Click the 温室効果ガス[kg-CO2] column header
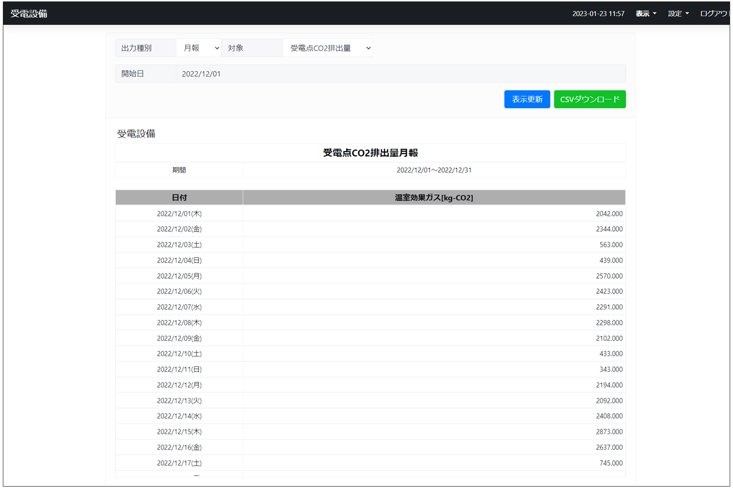The image size is (733, 488). (433, 197)
